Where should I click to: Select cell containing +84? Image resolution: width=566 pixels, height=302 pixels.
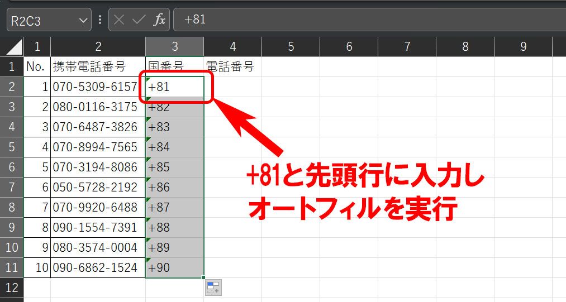[175, 147]
